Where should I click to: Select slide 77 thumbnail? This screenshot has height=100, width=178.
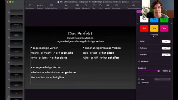pyautogui.click(x=16, y=68)
